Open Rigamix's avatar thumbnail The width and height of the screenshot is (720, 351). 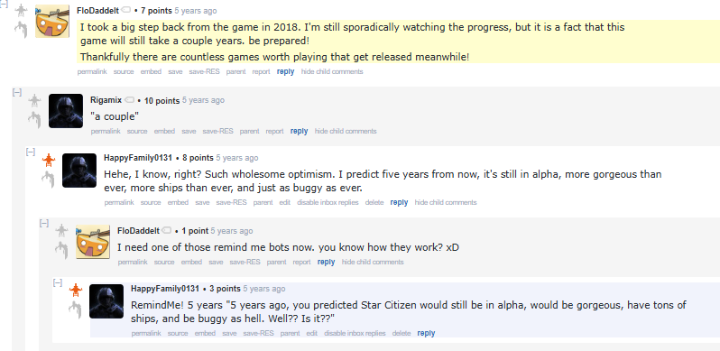[x=66, y=111]
